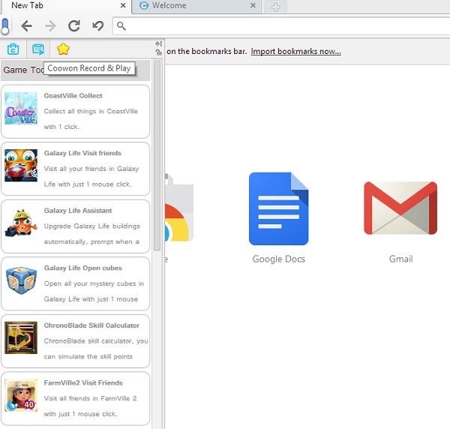Open the Coowon Record & Play icon
450x429 pixels.
pyautogui.click(x=38, y=49)
